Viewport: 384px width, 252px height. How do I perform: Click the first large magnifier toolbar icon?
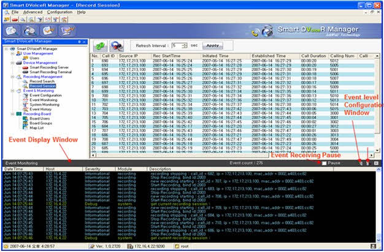(x=12, y=31)
